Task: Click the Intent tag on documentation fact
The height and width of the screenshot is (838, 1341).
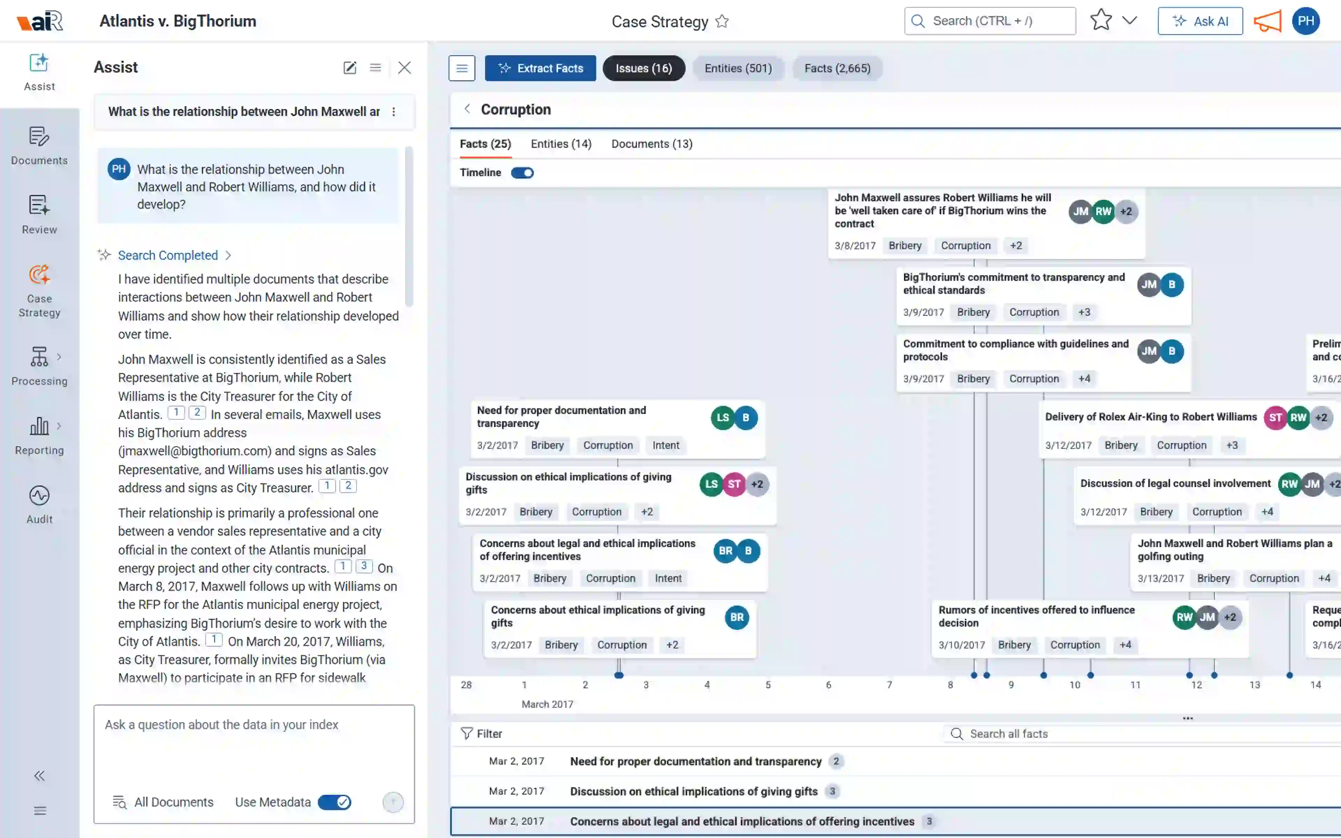Action: click(x=666, y=445)
